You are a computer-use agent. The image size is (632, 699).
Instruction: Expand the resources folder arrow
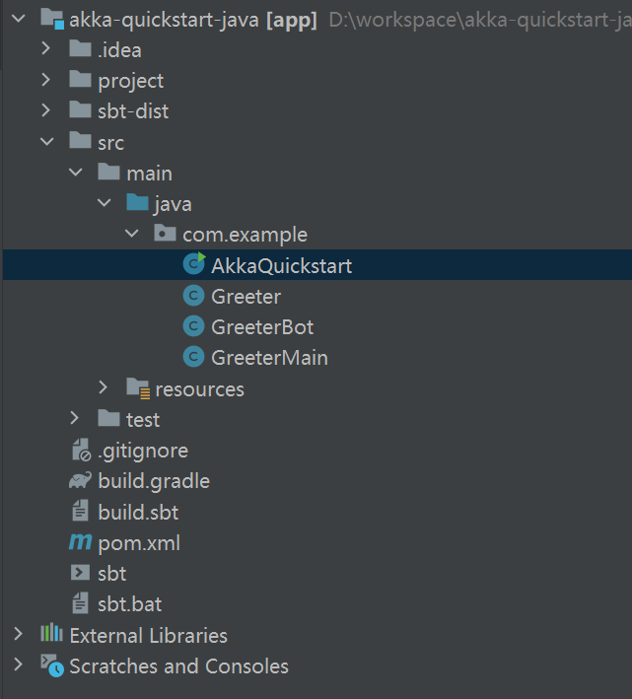[103, 387]
